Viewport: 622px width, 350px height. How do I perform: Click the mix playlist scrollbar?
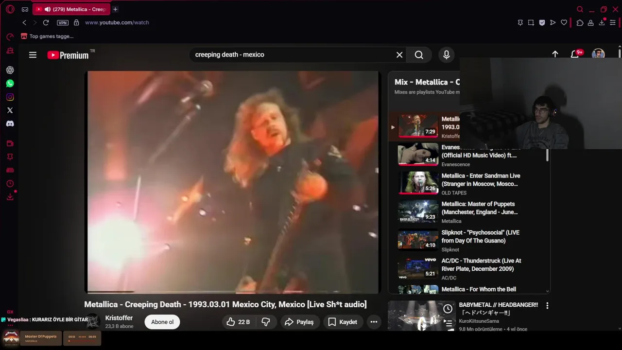(548, 156)
